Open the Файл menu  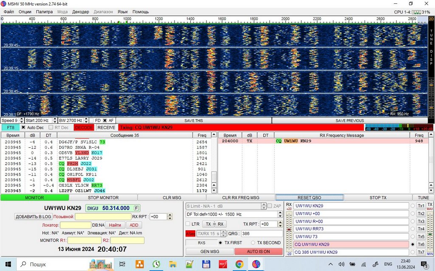pos(8,11)
